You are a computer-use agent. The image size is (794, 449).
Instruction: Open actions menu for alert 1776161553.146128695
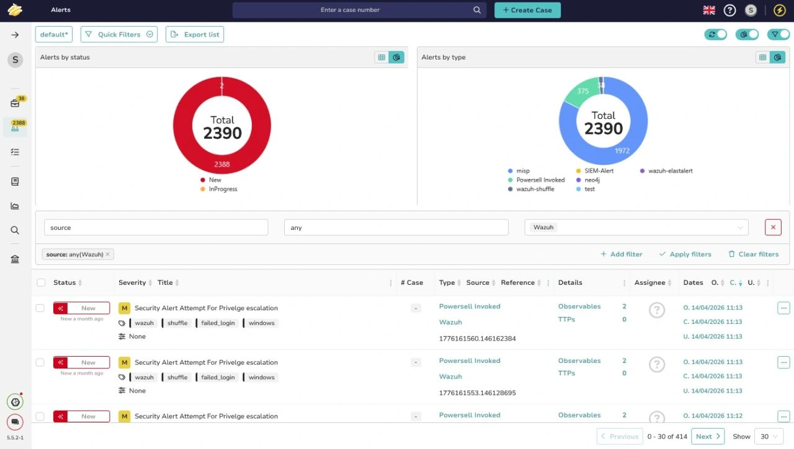coord(783,362)
